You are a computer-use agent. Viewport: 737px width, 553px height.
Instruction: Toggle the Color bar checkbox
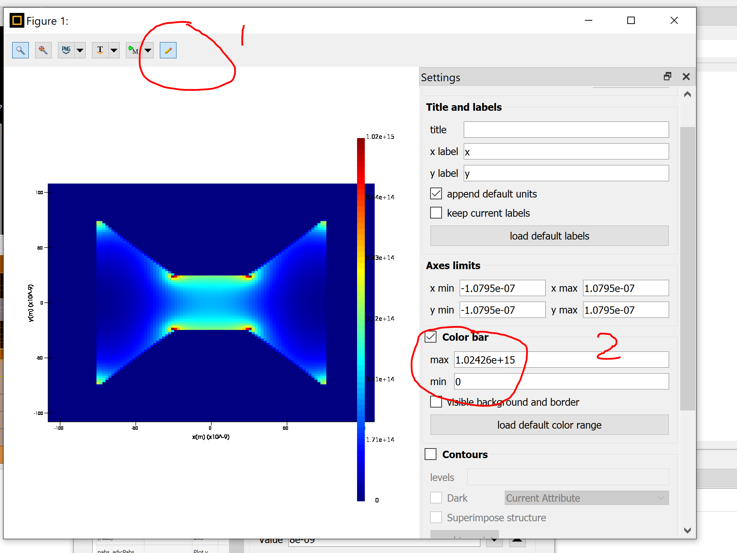431,337
